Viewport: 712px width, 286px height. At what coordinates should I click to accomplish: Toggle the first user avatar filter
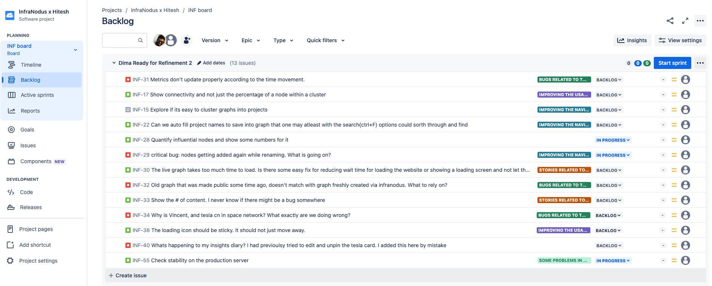159,40
